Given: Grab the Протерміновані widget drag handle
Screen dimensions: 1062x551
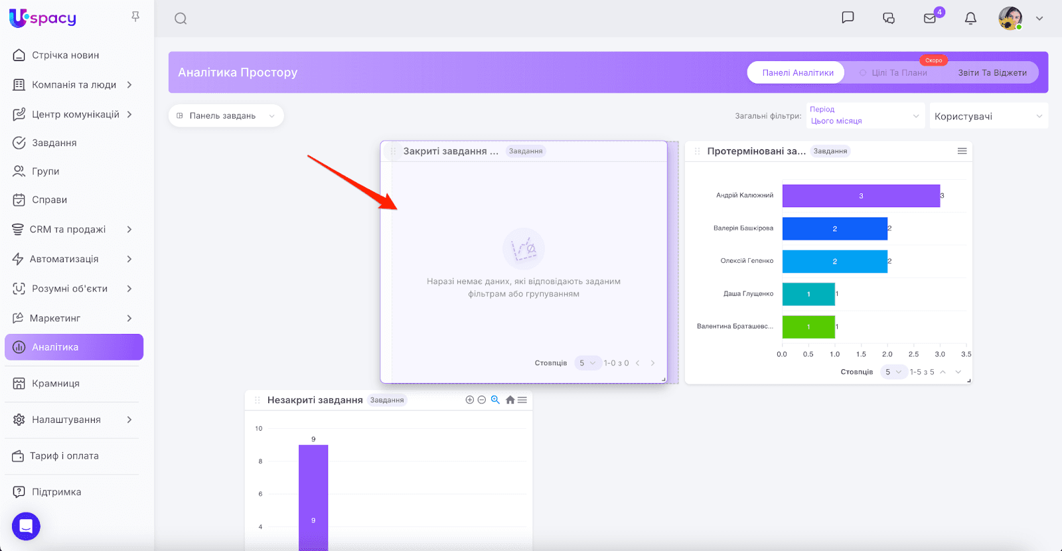Looking at the screenshot, I should [697, 151].
